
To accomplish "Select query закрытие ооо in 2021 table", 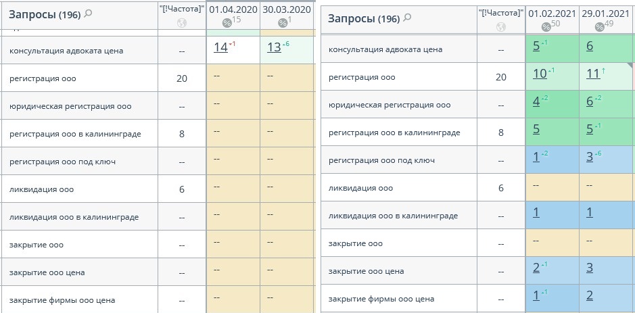I will [356, 244].
